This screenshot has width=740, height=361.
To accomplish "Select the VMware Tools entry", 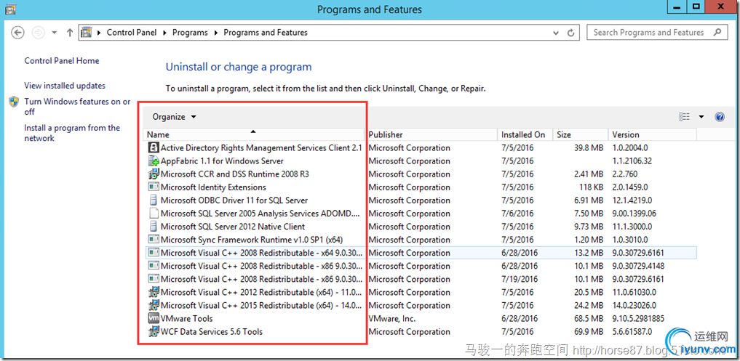I will pyautogui.click(x=187, y=319).
